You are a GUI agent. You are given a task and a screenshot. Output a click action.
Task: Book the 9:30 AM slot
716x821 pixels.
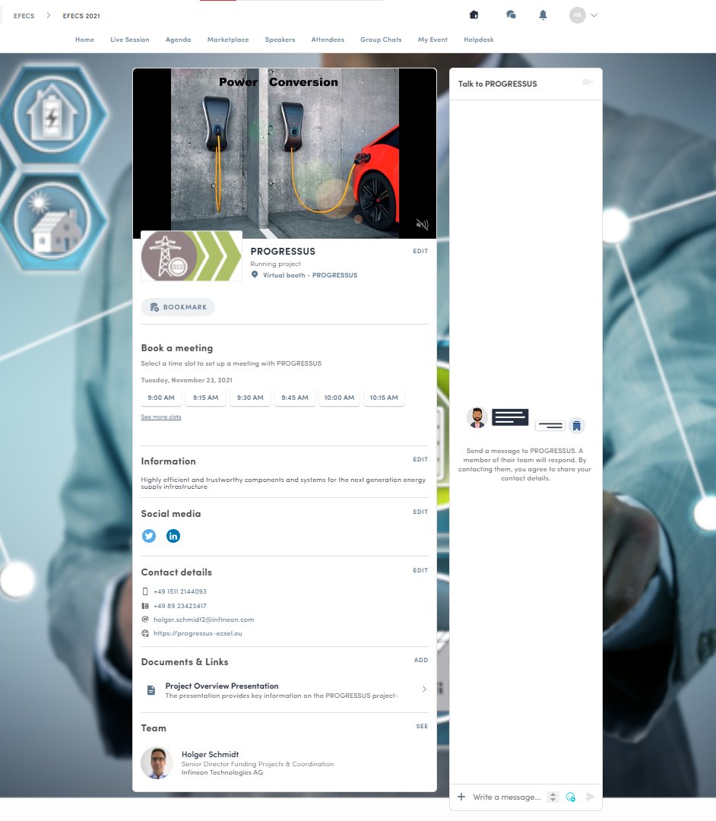pyautogui.click(x=250, y=398)
